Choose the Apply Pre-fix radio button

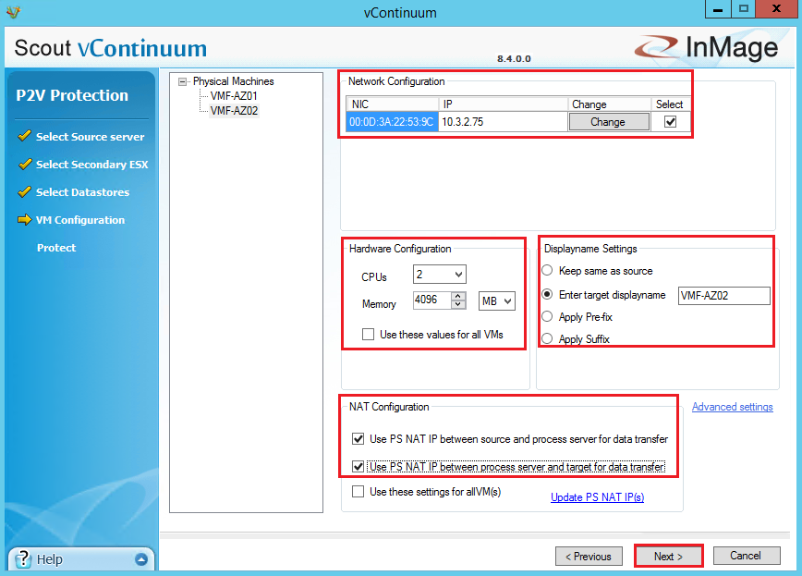pyautogui.click(x=548, y=317)
